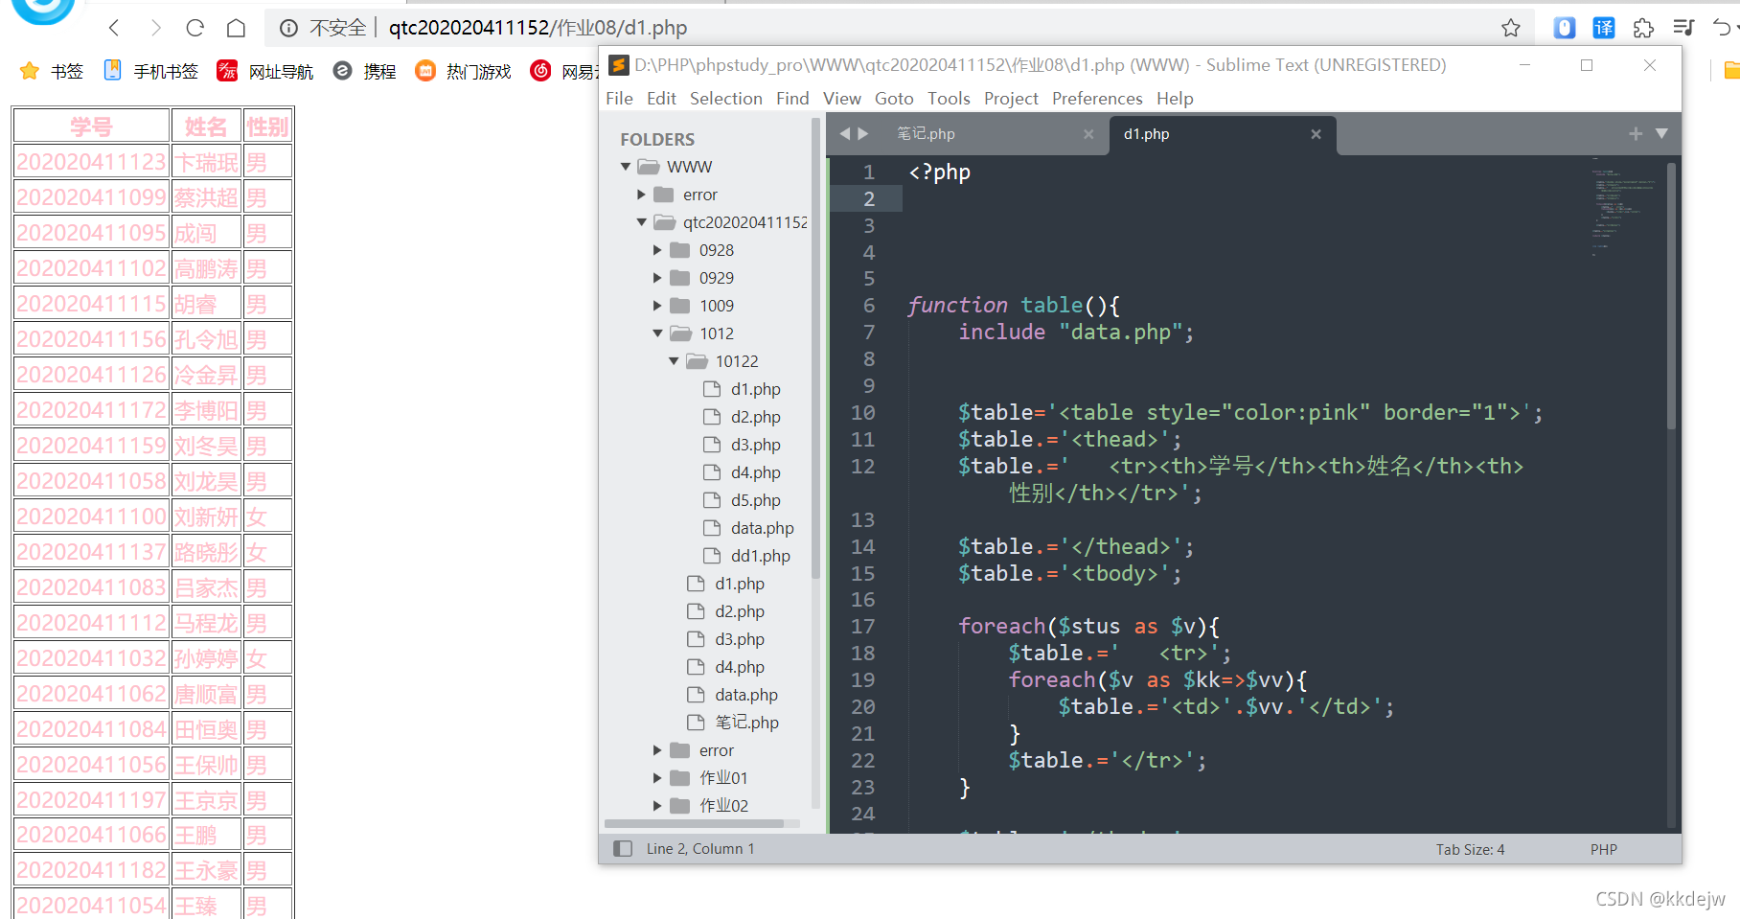The image size is (1740, 919).
Task: Open the Tools menu
Action: coord(949,98)
